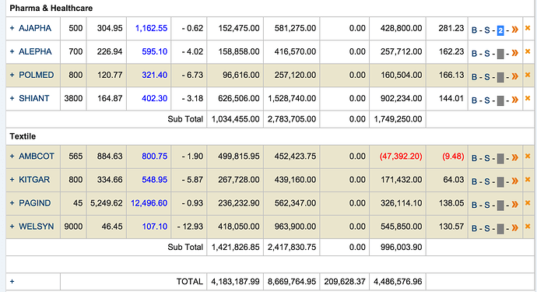Select Textile sub total 2,417,830.75
The height and width of the screenshot is (292, 537).
click(x=292, y=247)
